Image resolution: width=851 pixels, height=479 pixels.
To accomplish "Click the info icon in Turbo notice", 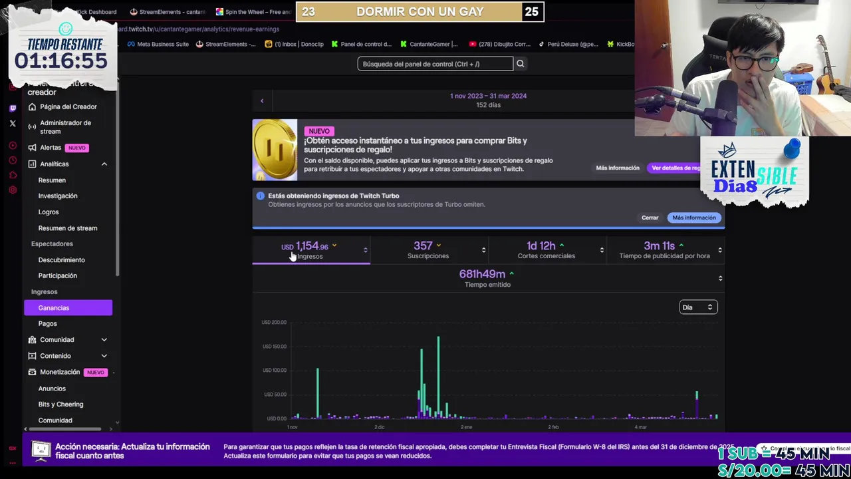I will (261, 196).
